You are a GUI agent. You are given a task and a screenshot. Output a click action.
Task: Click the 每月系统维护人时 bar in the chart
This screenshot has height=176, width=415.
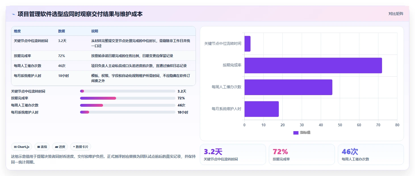(261, 109)
